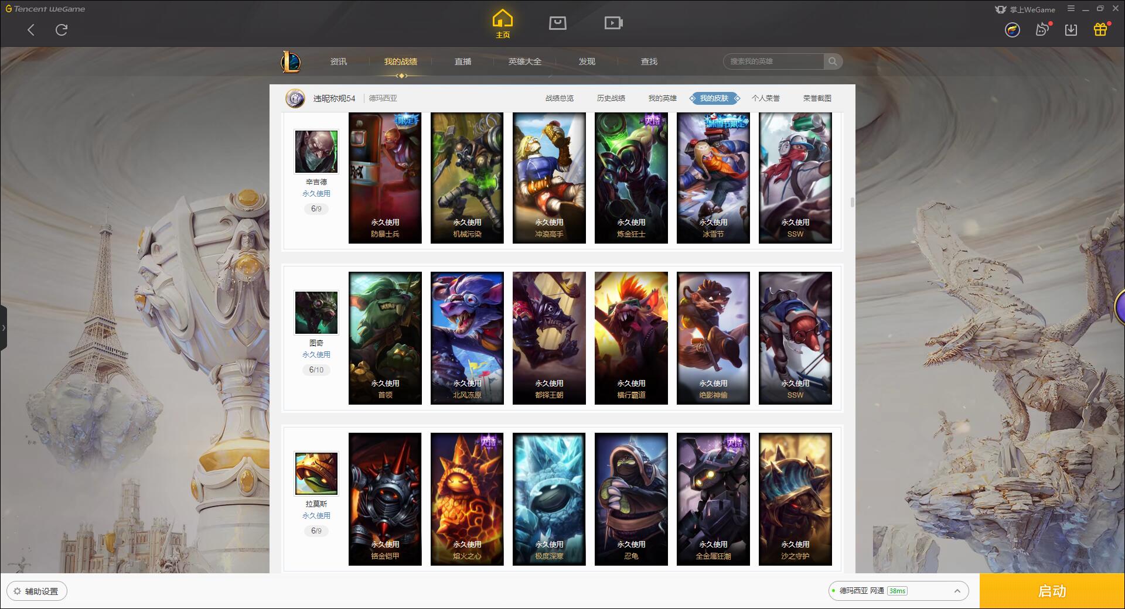Switch to the 直播 tab

click(463, 61)
